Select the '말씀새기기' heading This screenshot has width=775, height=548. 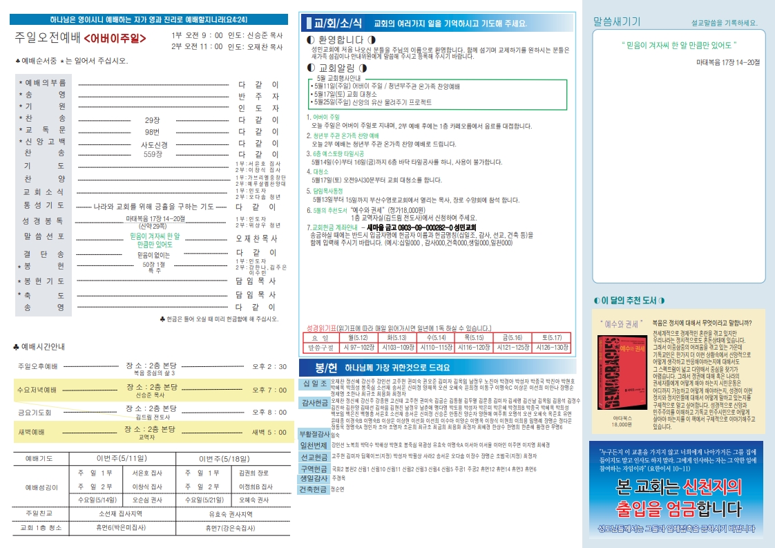(616, 21)
